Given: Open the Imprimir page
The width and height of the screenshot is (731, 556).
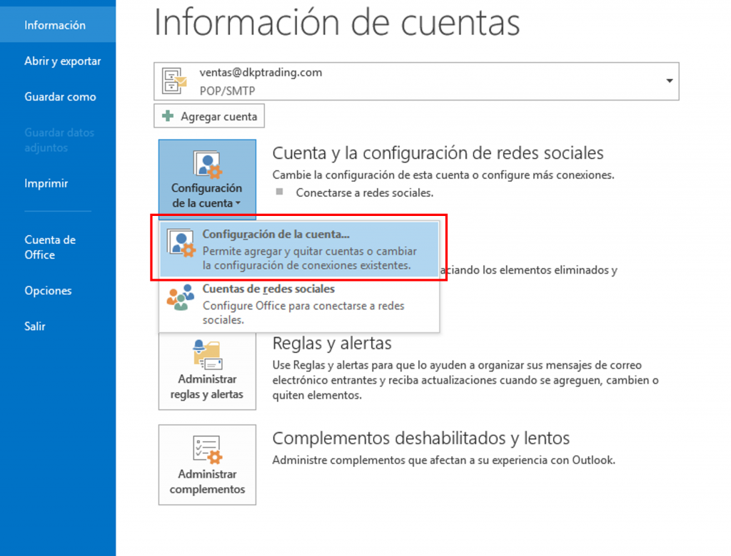Looking at the screenshot, I should (46, 183).
